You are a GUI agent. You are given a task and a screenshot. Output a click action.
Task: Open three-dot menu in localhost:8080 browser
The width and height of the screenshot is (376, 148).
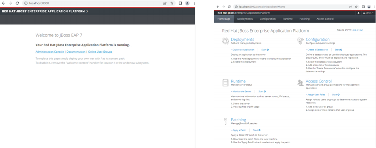(194, 3)
